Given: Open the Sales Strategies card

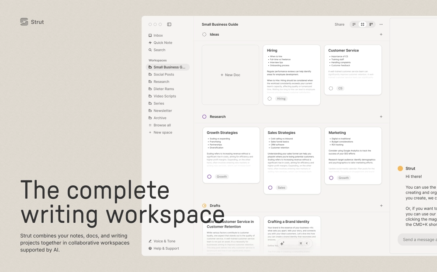Looking at the screenshot, I should pos(292,161).
